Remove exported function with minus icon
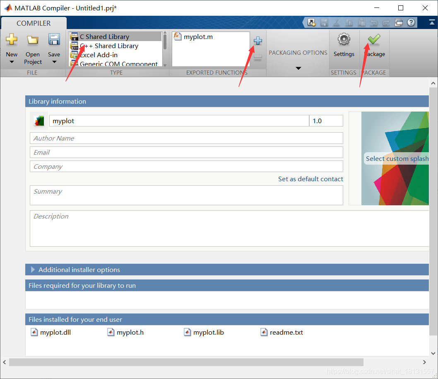The width and height of the screenshot is (438, 379). pyautogui.click(x=258, y=58)
